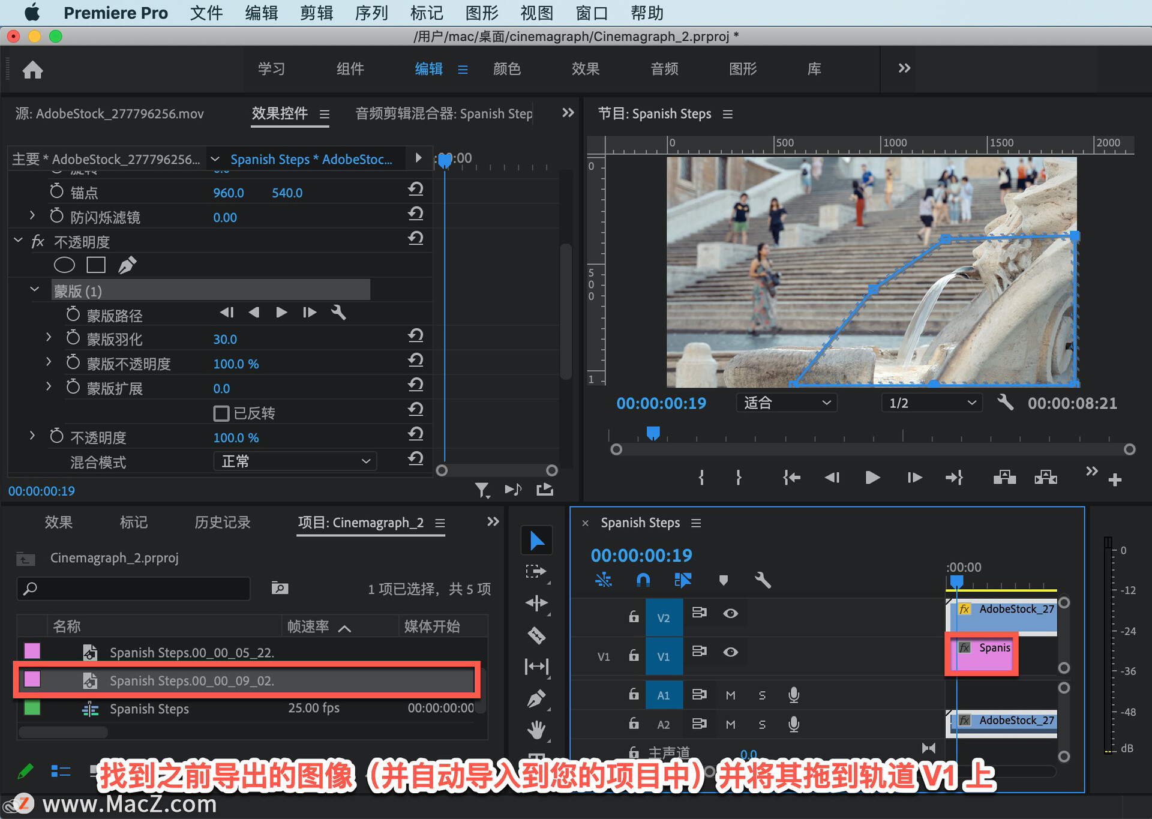Select the Ripple Edit tool

[536, 603]
